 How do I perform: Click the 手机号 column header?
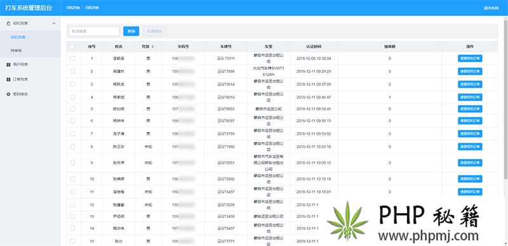[x=184, y=47]
